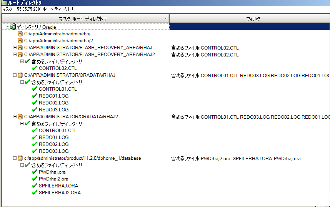Click green check beside REDO01.LOG under ORADATA/RHAJ
The width and height of the screenshot is (330, 207).
coord(35,96)
